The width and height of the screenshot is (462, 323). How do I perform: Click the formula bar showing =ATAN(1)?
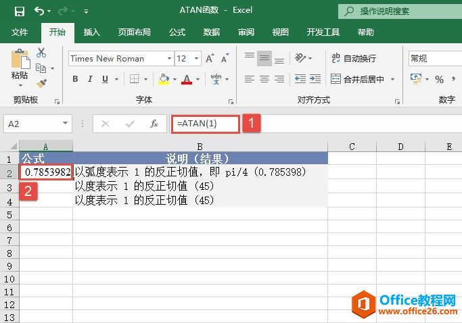click(x=206, y=124)
